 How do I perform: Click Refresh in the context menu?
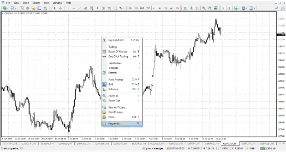click(122, 73)
